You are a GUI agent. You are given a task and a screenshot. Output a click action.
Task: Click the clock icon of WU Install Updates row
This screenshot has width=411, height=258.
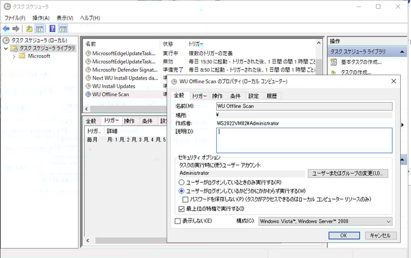pyautogui.click(x=88, y=86)
